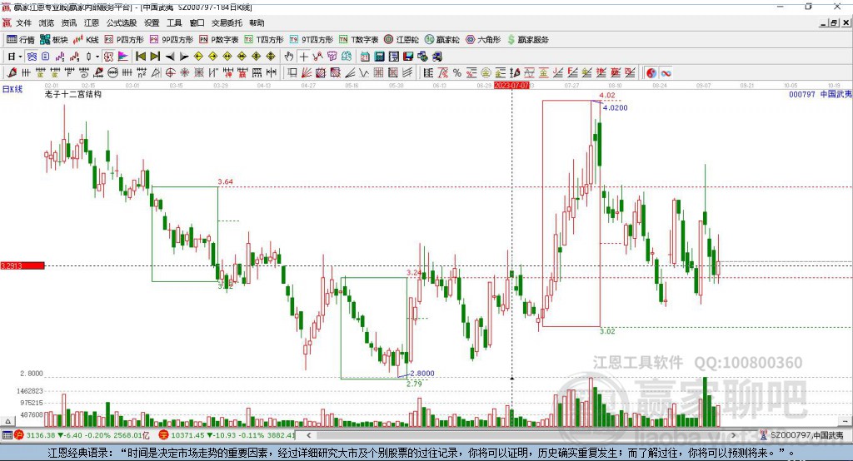Open the 板块 sector view
The image size is (853, 461).
[53, 39]
